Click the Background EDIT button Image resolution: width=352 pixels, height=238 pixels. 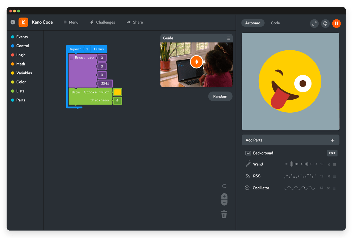(332, 153)
